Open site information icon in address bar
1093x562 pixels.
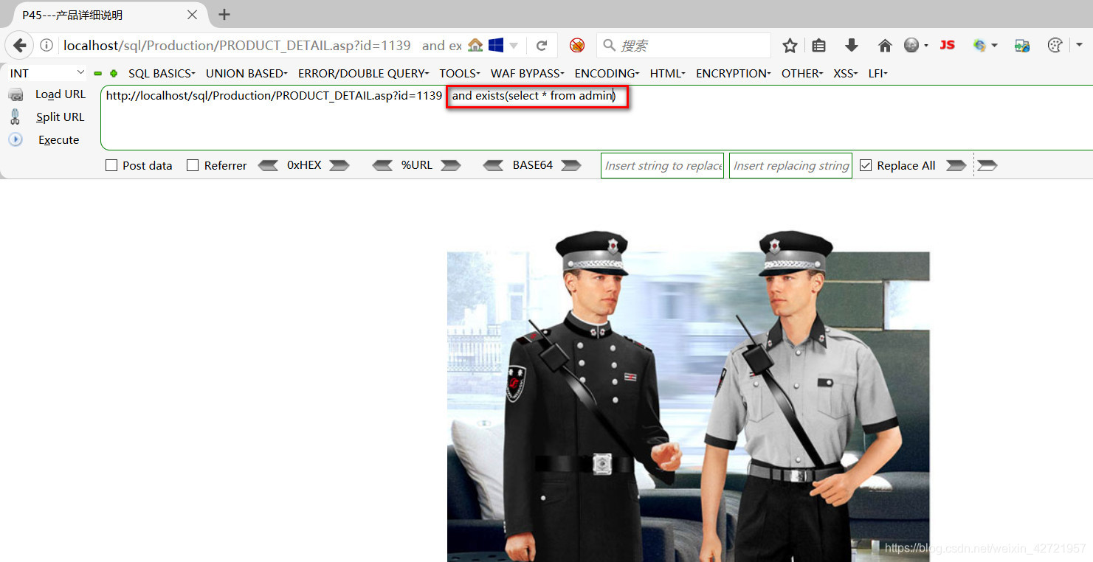46,46
